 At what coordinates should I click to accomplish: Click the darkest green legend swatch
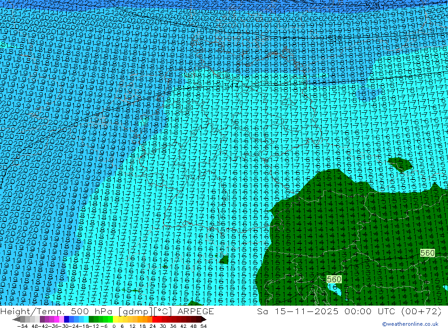click(x=91, y=319)
